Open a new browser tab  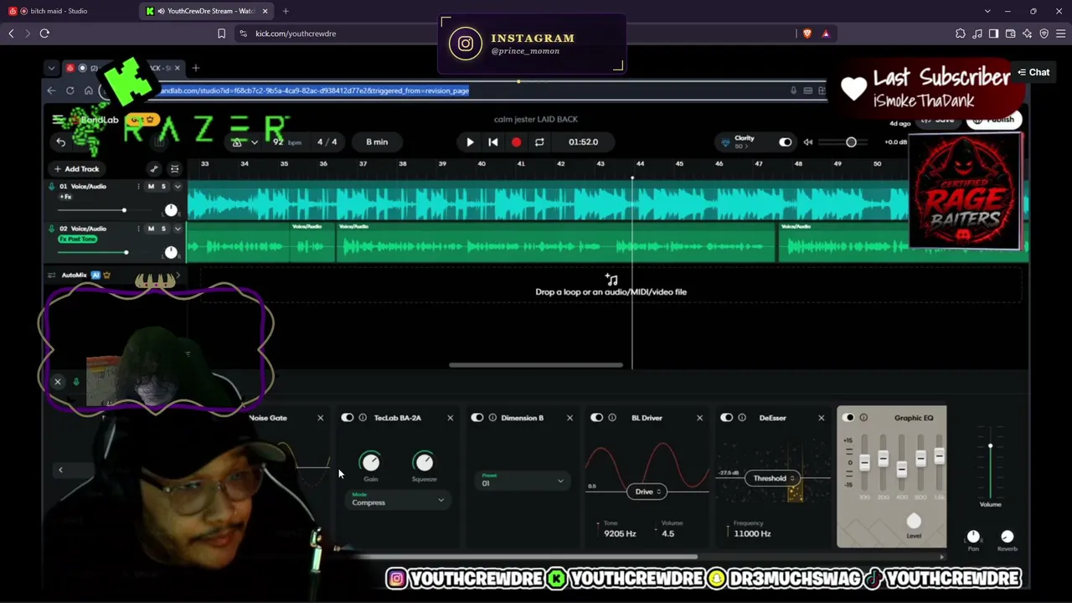pos(286,11)
